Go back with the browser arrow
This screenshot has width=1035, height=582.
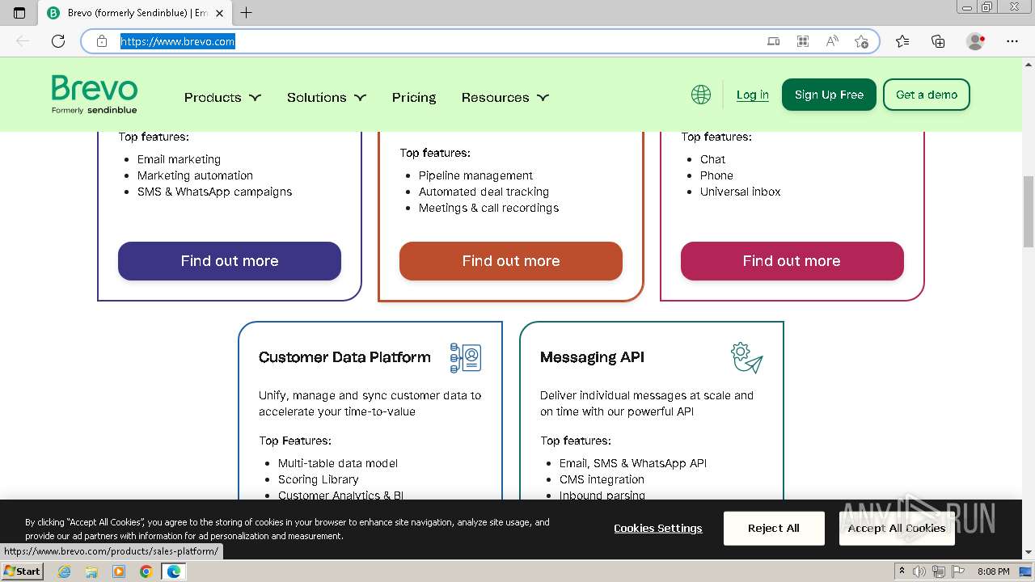point(23,41)
